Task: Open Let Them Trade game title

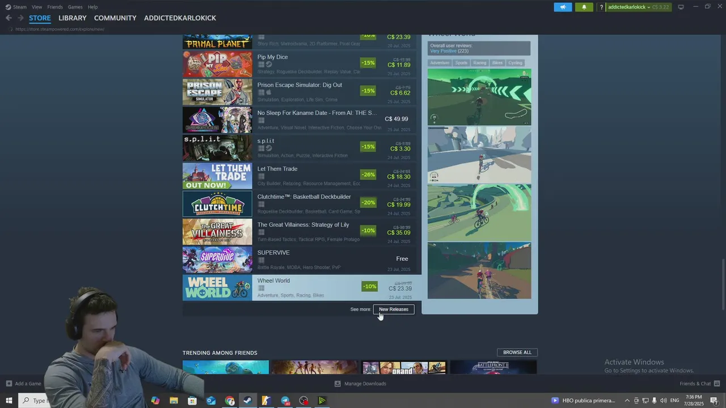Action: click(277, 169)
